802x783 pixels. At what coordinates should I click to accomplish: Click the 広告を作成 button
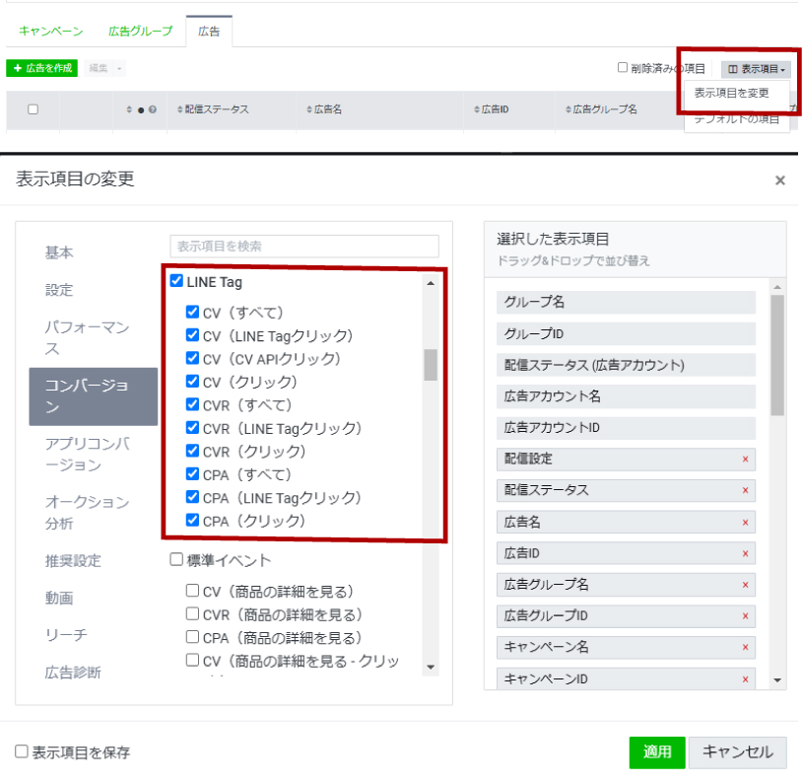41,67
